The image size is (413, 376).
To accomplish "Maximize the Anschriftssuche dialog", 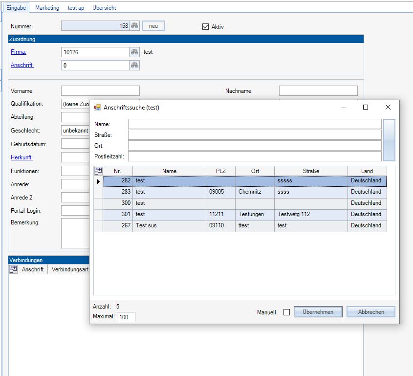I will 366,107.
